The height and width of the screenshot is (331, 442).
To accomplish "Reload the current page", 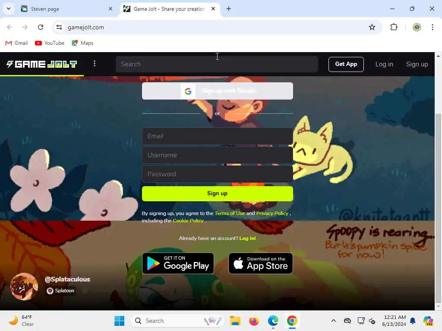I will (41, 27).
